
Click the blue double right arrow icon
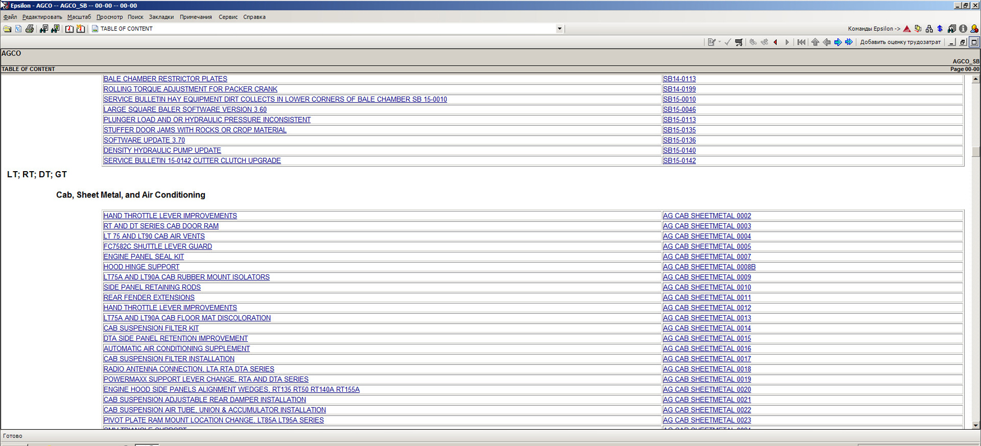pos(849,42)
